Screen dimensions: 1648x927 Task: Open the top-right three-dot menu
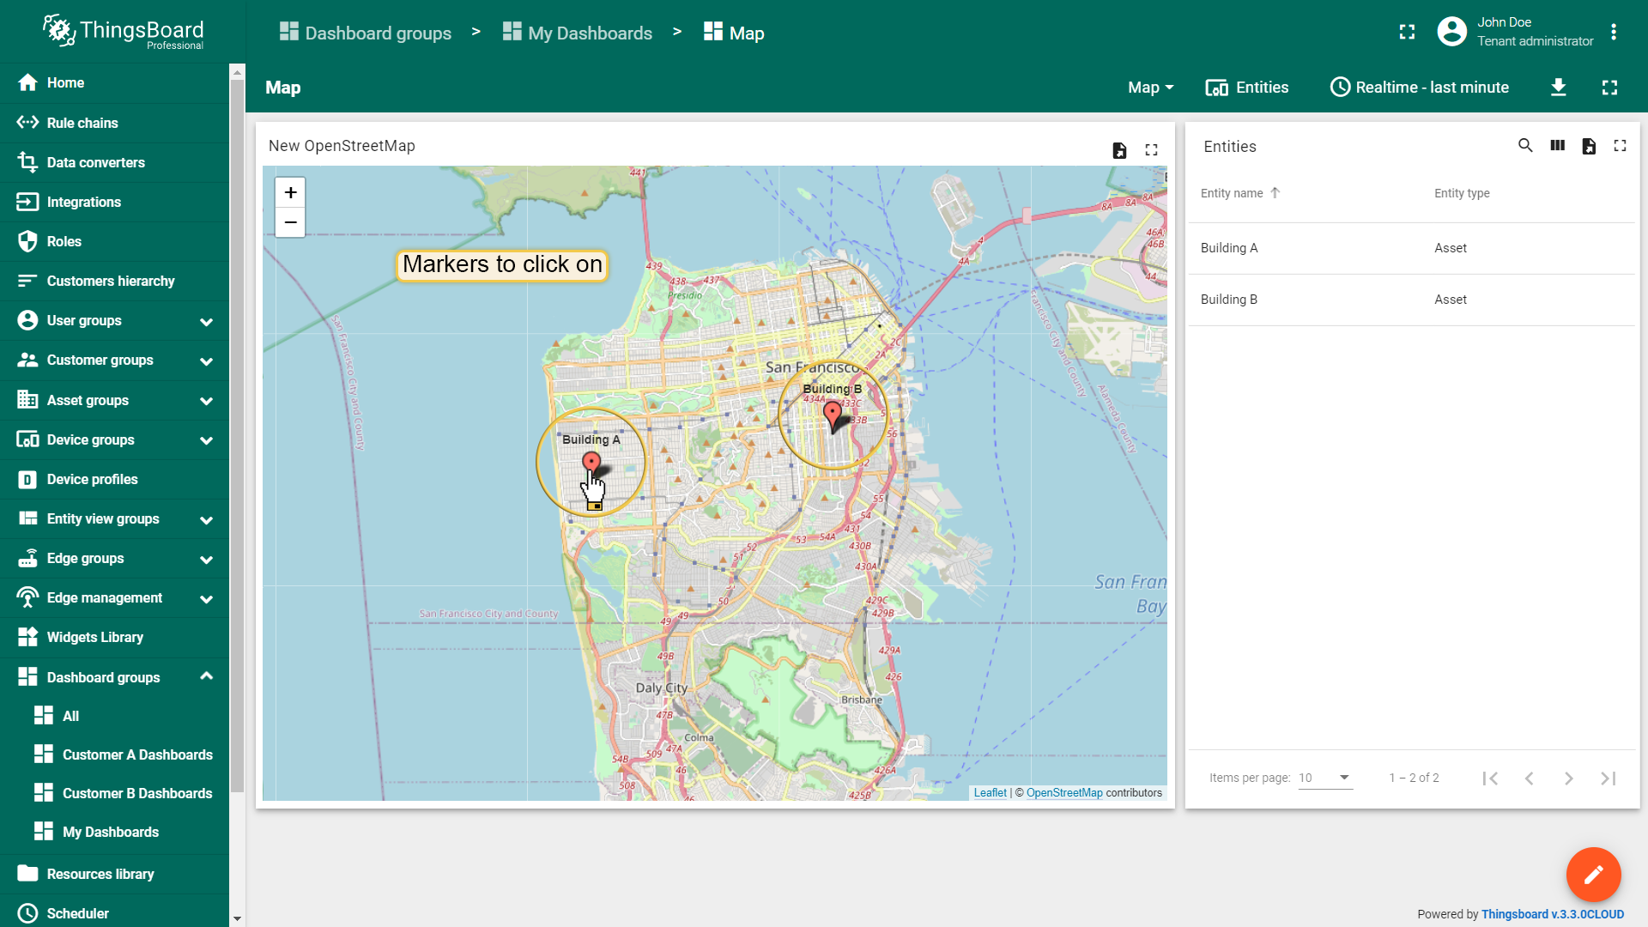[1614, 32]
